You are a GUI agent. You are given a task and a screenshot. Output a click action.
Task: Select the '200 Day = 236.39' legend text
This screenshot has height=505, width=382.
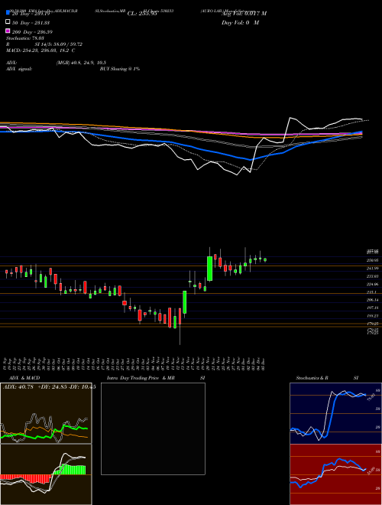33,31
